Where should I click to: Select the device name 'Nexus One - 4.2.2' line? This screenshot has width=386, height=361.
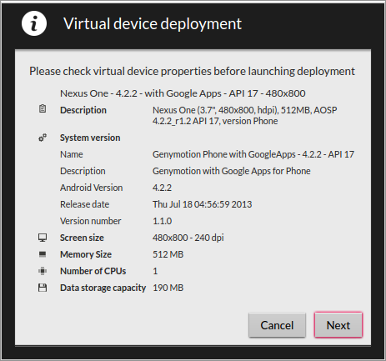click(x=183, y=93)
